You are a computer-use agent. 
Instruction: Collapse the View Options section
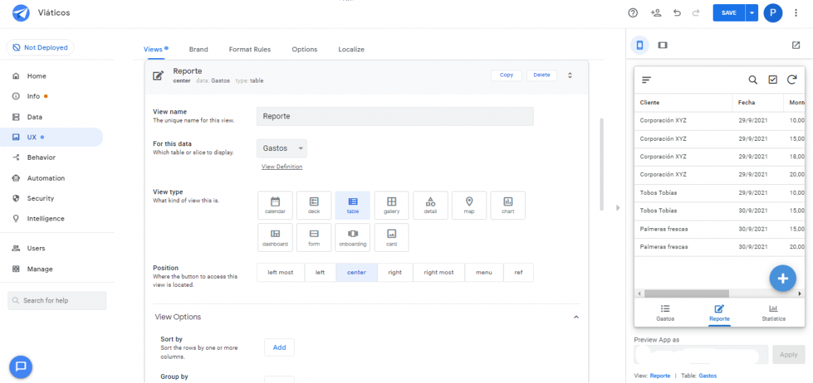pyautogui.click(x=576, y=317)
